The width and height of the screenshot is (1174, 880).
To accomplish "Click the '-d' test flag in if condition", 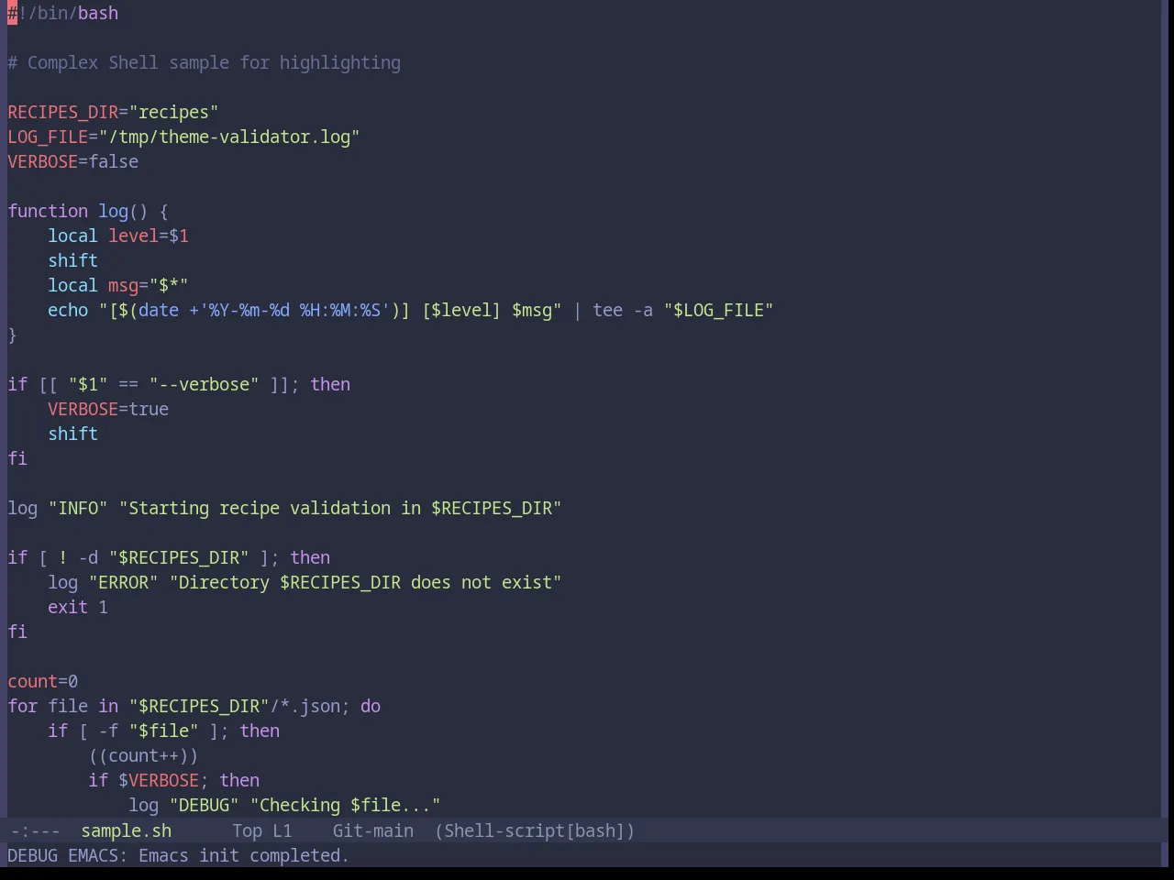I will (x=88, y=557).
